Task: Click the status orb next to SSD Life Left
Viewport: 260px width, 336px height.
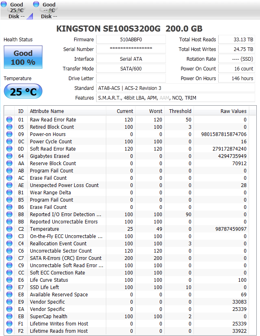Action: (9, 287)
